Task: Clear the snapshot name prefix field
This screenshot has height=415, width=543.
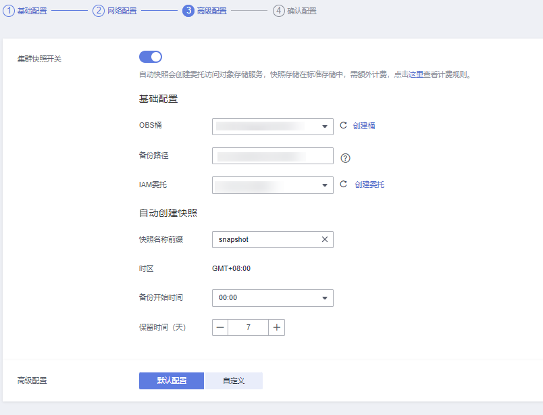Action: (x=324, y=239)
